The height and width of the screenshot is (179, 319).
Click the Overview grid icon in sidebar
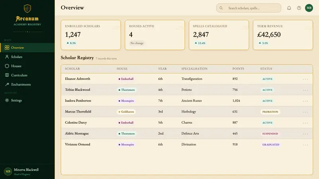pos(7,47)
